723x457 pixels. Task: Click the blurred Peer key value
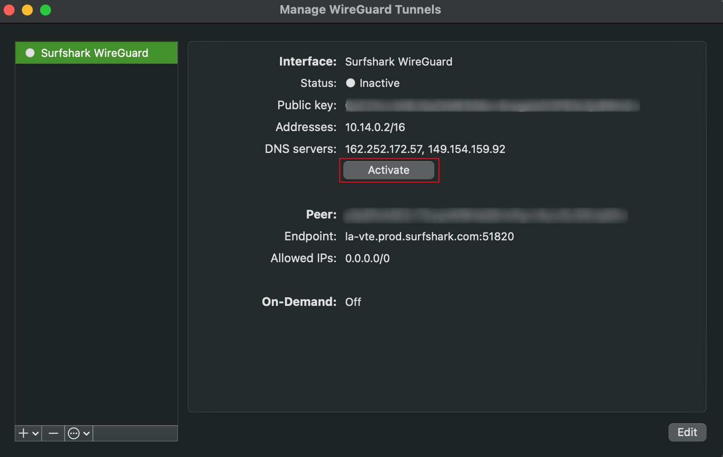[x=485, y=215]
